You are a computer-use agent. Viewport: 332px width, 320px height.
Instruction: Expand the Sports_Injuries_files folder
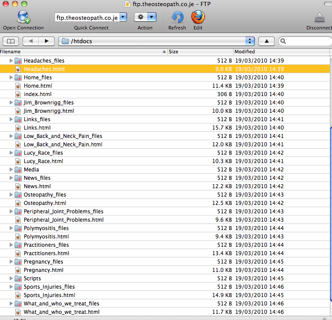pos(11,287)
